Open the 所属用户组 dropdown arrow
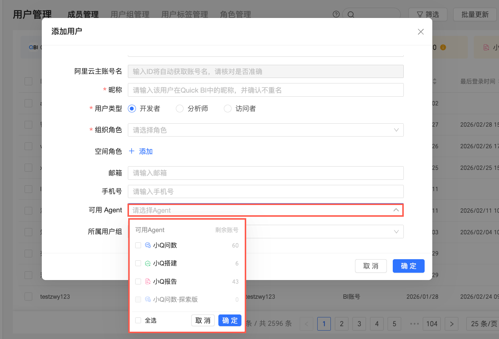 [396, 232]
